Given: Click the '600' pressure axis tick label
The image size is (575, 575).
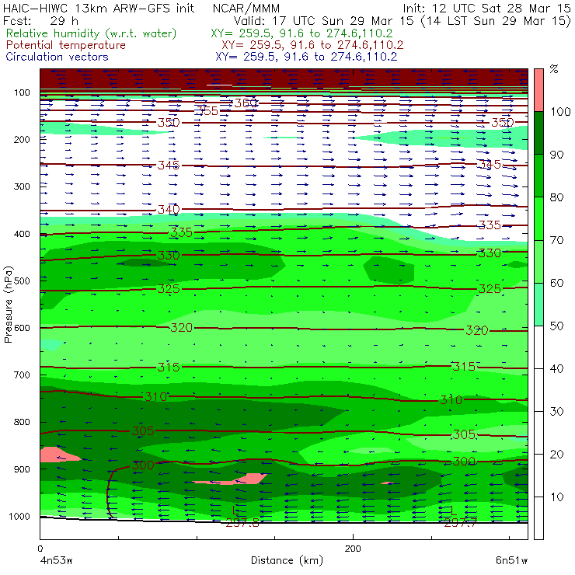Looking at the screenshot, I should point(22,328).
